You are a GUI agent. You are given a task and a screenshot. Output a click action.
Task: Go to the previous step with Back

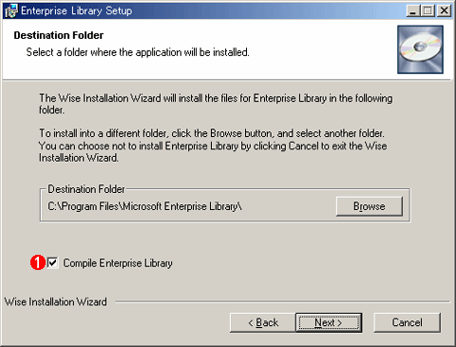click(263, 322)
